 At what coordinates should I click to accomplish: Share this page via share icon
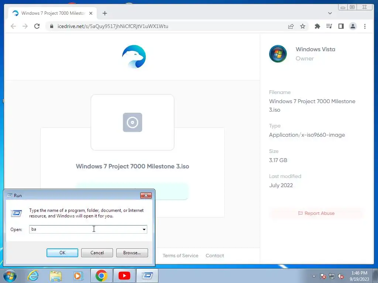[291, 26]
